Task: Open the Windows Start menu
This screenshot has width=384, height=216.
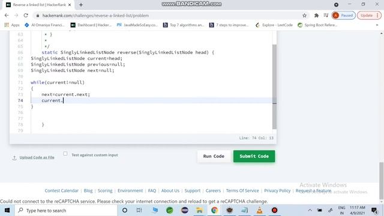Action: coord(7,211)
